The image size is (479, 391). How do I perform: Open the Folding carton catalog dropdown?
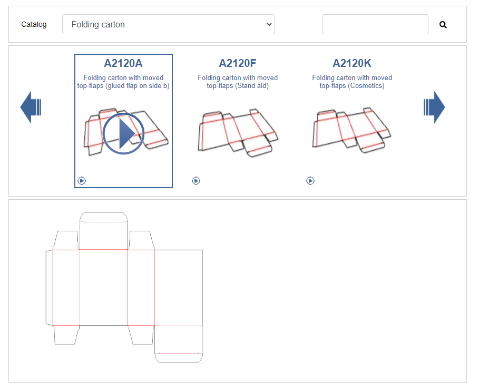(168, 24)
